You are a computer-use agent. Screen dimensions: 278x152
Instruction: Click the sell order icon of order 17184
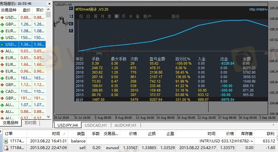point(6,148)
